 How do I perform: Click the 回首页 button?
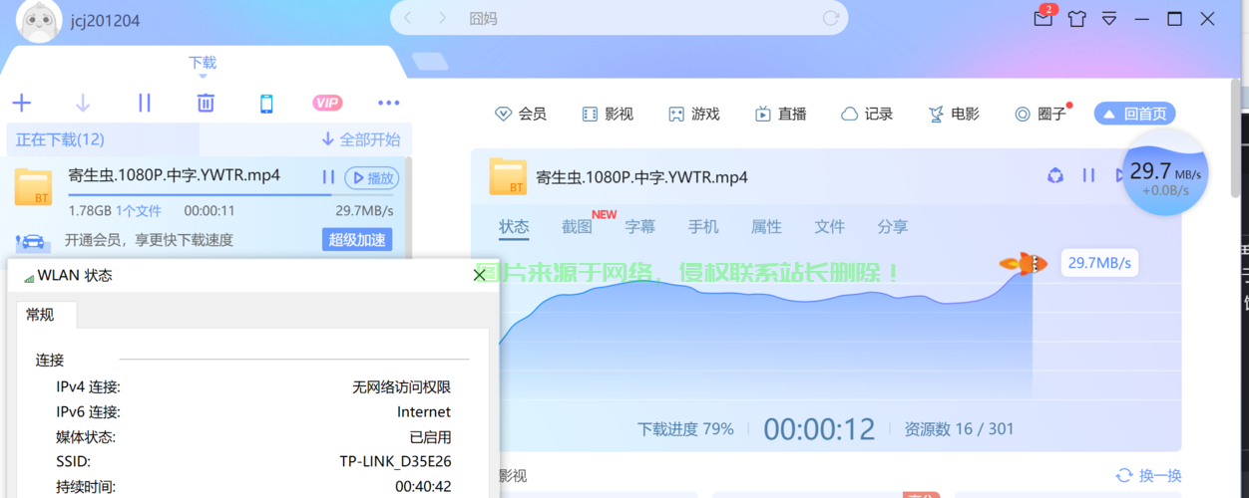(x=1135, y=114)
